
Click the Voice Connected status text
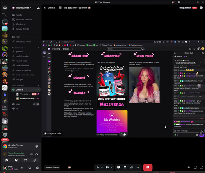(x=16, y=153)
